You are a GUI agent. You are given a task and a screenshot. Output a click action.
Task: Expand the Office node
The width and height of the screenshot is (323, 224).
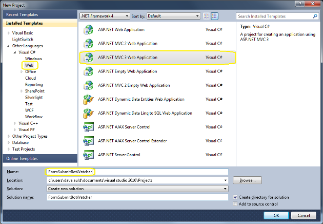(x=22, y=71)
